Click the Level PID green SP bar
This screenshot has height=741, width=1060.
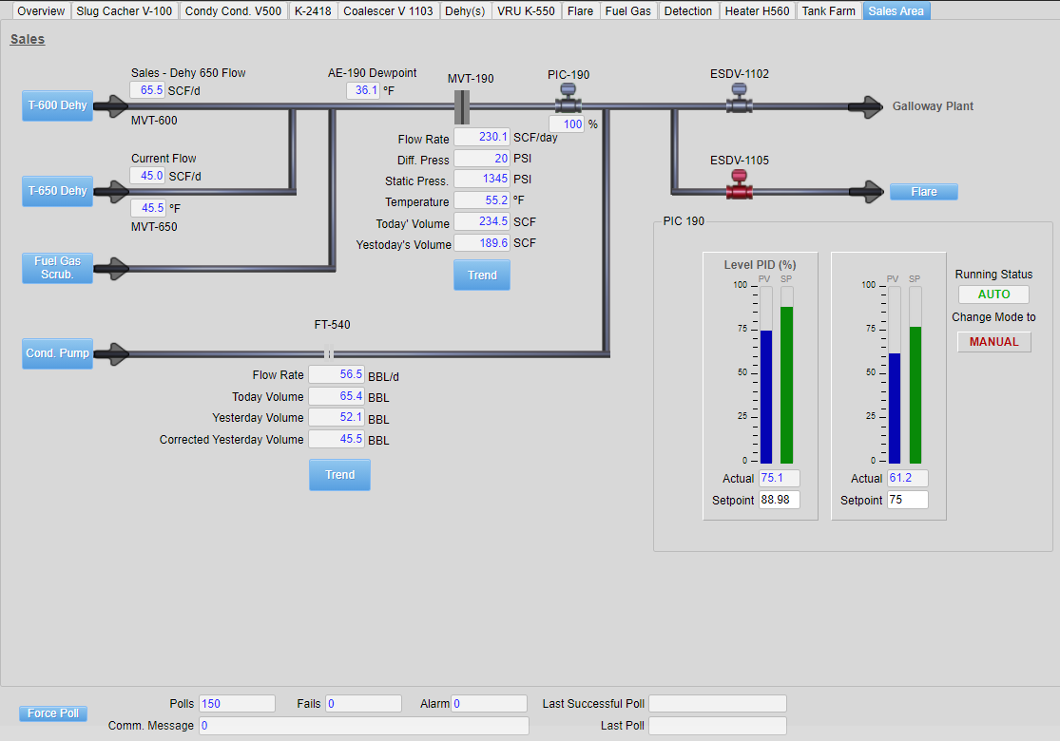point(787,385)
